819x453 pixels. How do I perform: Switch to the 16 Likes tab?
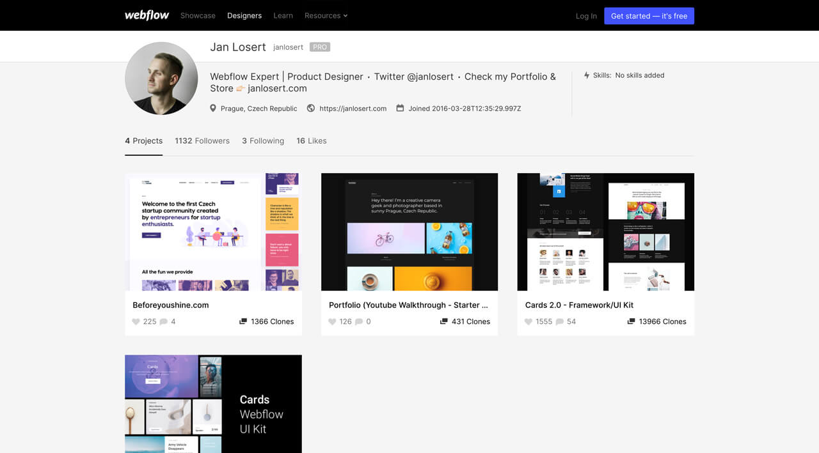(312, 141)
